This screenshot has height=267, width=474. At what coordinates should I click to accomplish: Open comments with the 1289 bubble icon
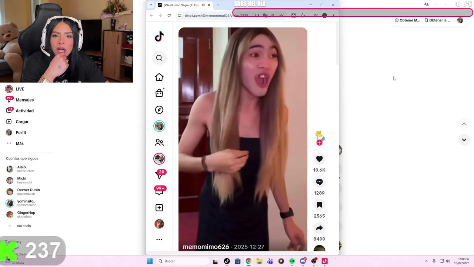point(319,182)
